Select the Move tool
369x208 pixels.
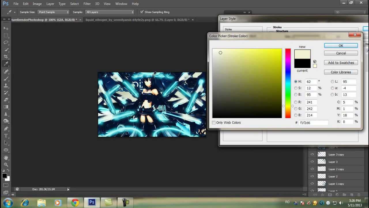point(6,28)
